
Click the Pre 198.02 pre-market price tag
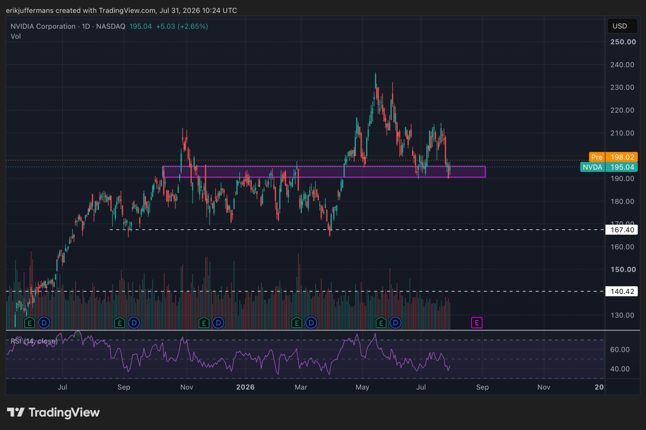613,157
